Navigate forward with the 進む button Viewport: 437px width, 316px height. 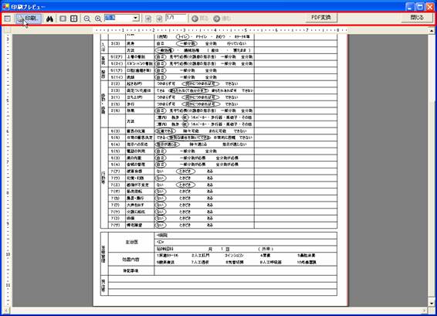point(222,19)
